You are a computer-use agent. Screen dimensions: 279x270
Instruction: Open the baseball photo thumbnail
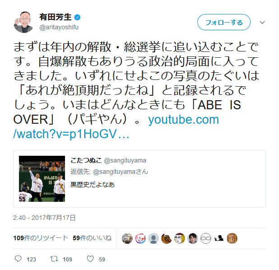[x=42, y=179]
